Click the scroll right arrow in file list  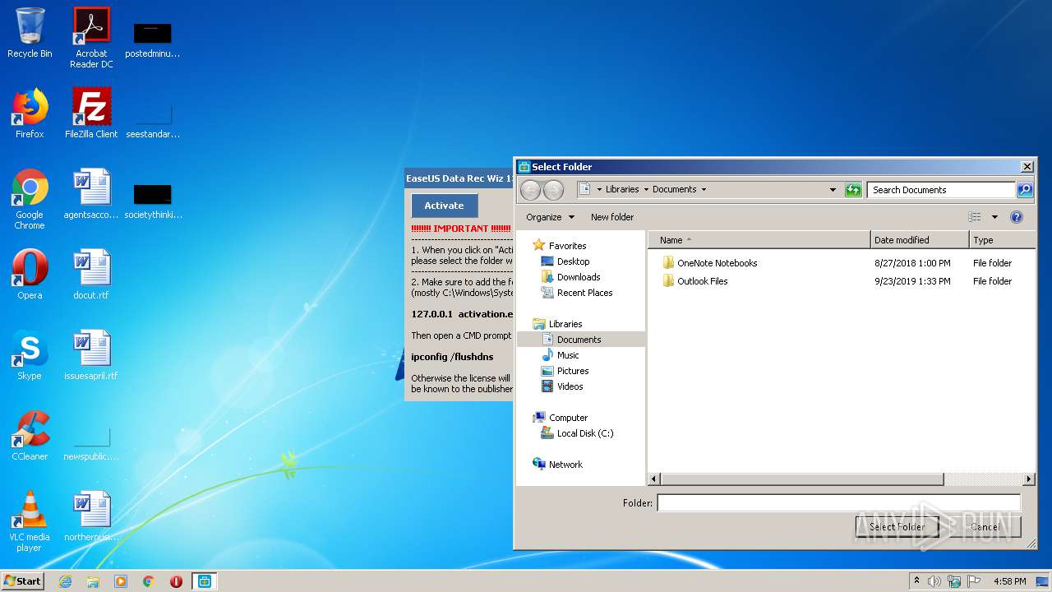click(1028, 479)
